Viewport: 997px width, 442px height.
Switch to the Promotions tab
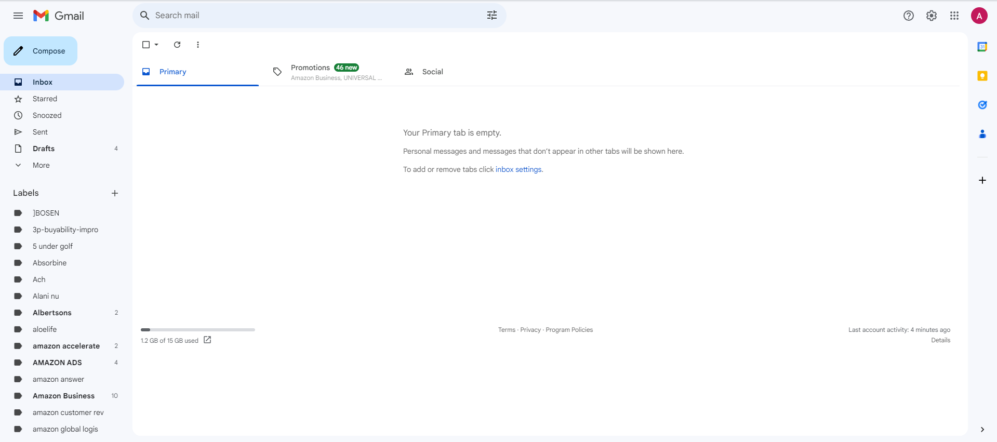click(328, 72)
